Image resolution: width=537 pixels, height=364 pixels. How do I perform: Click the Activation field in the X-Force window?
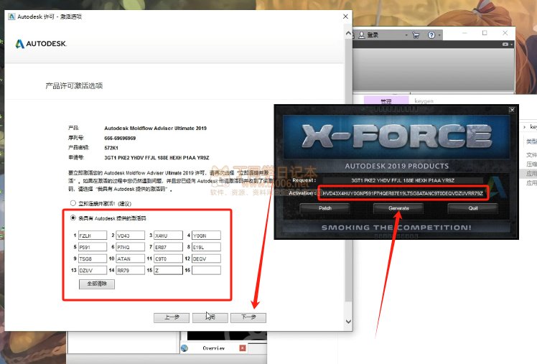point(403,193)
